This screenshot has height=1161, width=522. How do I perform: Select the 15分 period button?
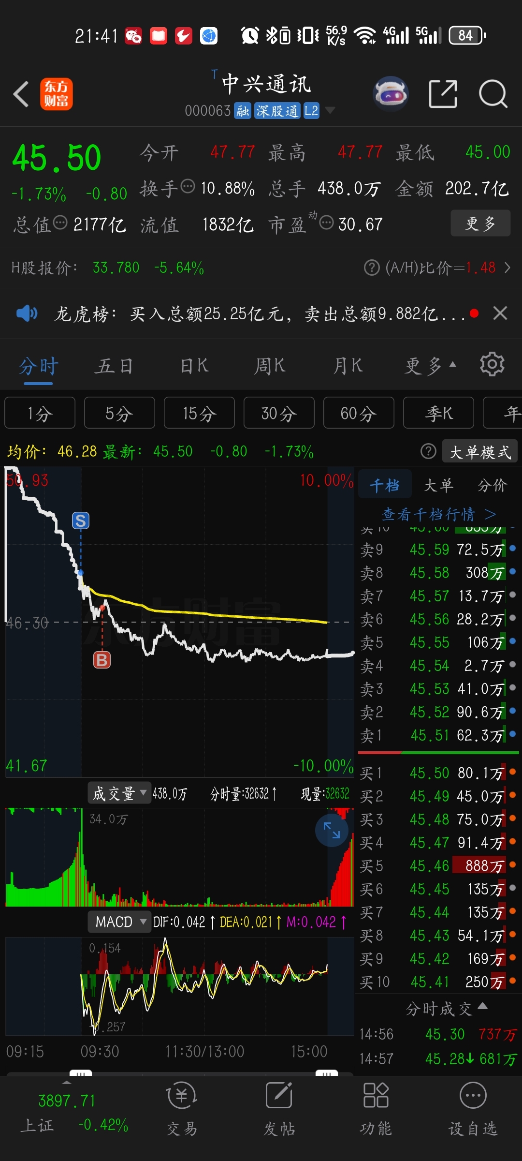tap(199, 413)
